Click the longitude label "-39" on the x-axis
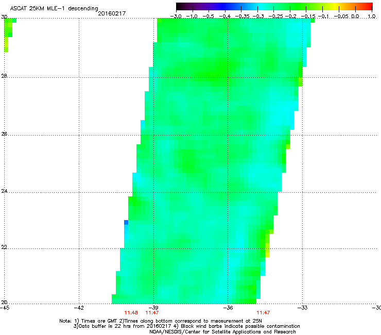This screenshot has height=335, width=381. click(153, 308)
